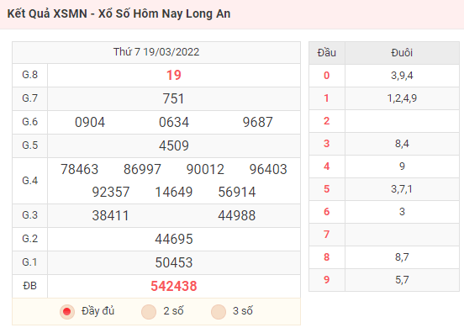
Task: Select the "2 số" radio option
Action: pos(149,312)
